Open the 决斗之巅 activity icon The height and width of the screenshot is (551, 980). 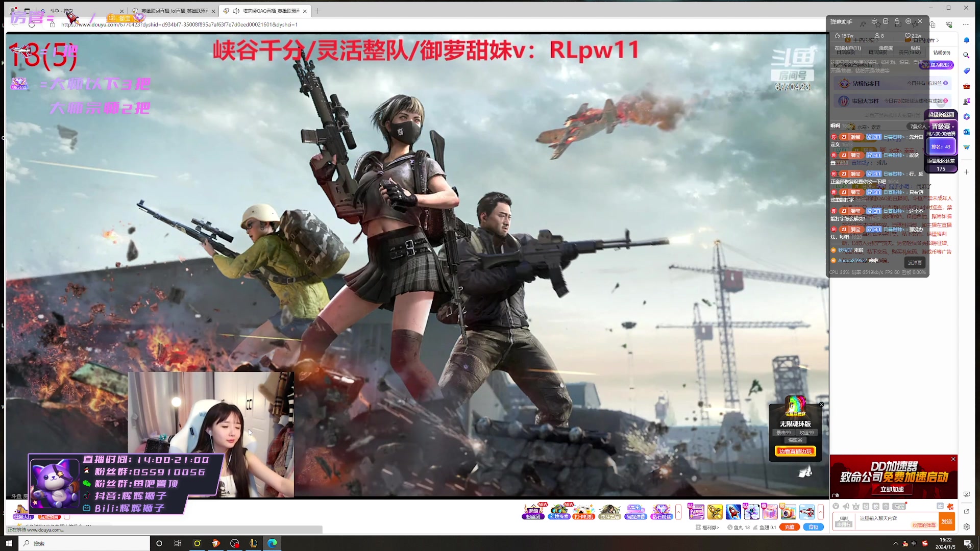[x=609, y=511]
